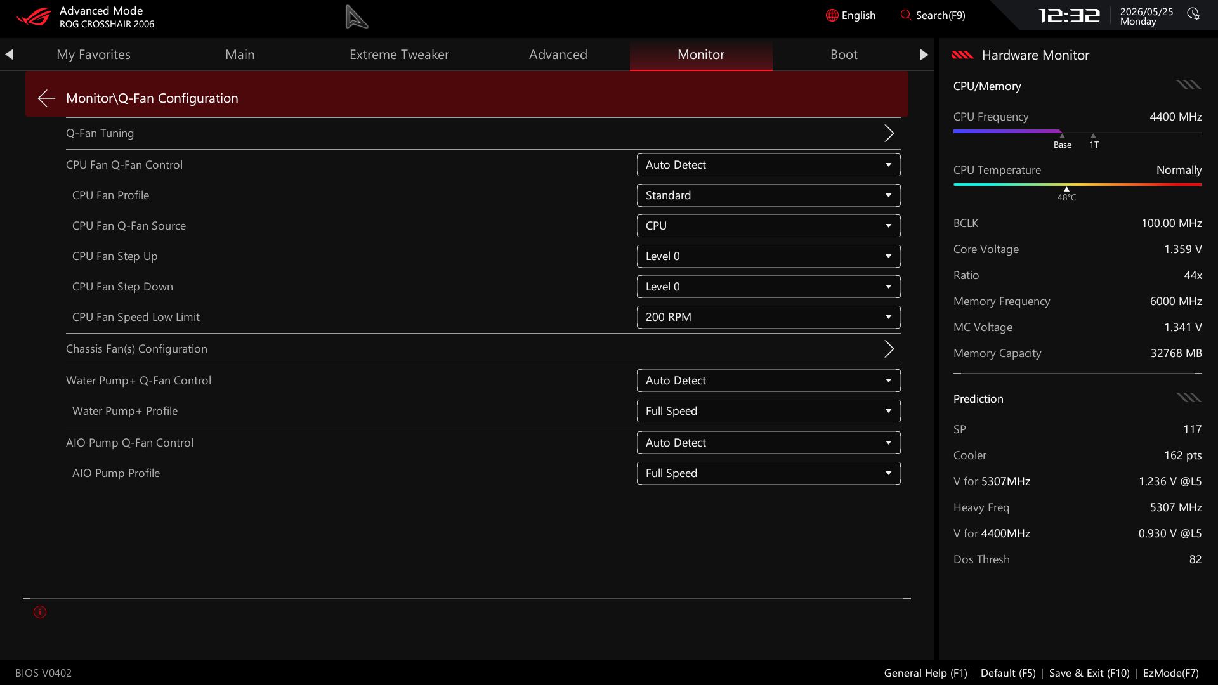This screenshot has width=1218, height=685.
Task: Click the CPU Frequency bar
Action: point(1077,131)
